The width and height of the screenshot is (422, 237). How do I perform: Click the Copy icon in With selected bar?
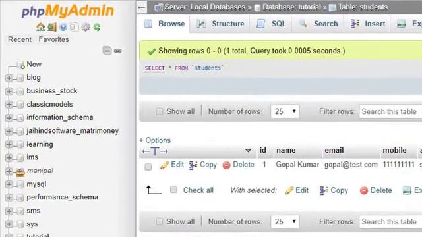coord(324,190)
